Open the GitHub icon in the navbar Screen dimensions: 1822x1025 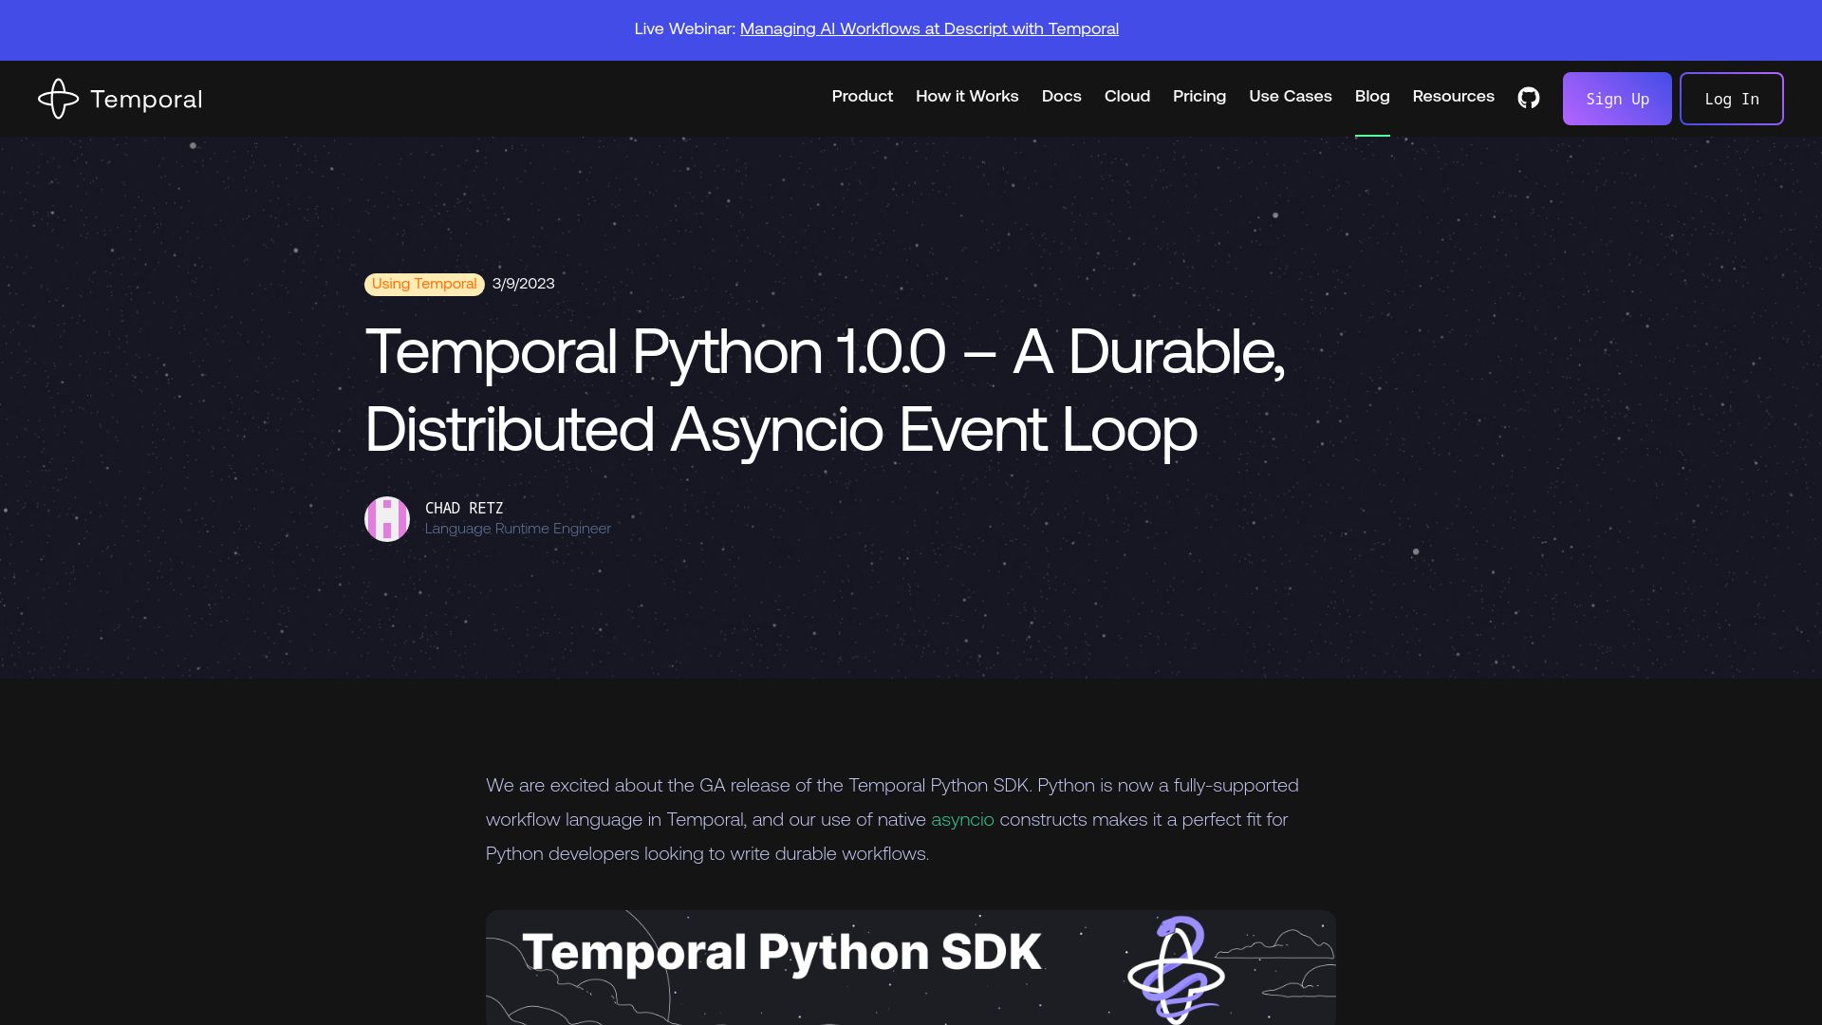(1528, 98)
